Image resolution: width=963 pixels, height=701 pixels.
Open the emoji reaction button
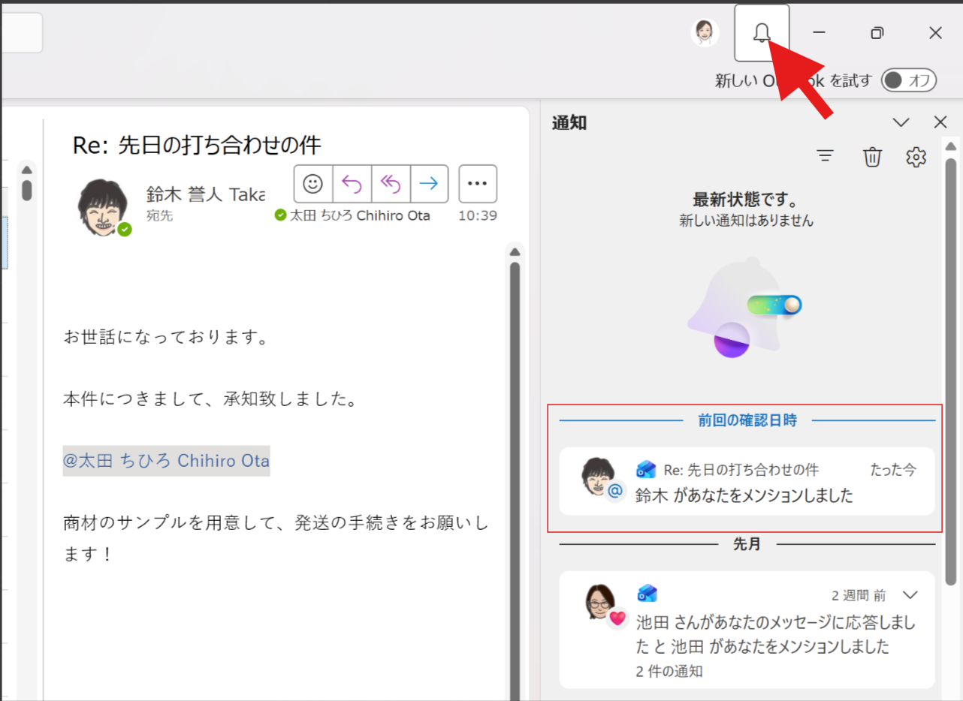(312, 184)
